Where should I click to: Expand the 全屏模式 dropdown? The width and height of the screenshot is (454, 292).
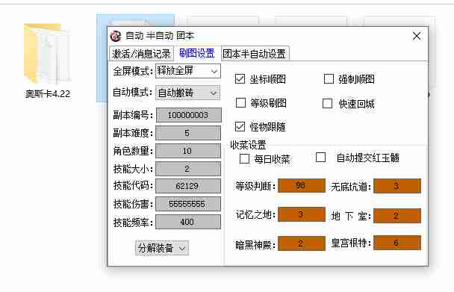[188, 71]
